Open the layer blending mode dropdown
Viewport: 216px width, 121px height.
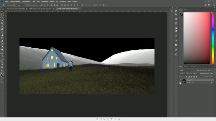189,74
